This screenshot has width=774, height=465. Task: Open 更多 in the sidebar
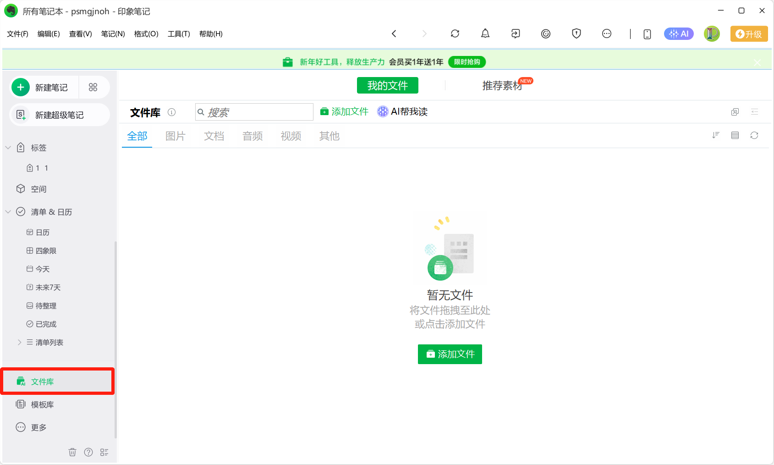pyautogui.click(x=38, y=427)
